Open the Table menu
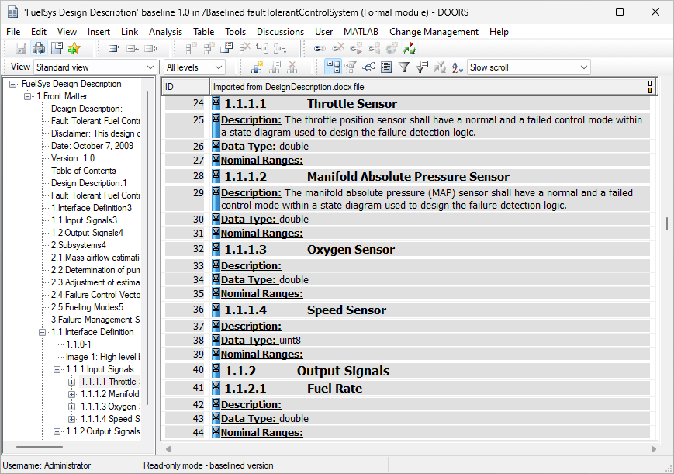 (204, 32)
